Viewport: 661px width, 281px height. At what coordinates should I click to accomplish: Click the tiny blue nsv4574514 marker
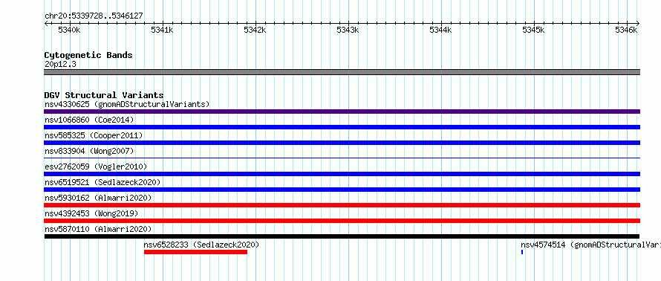click(522, 252)
